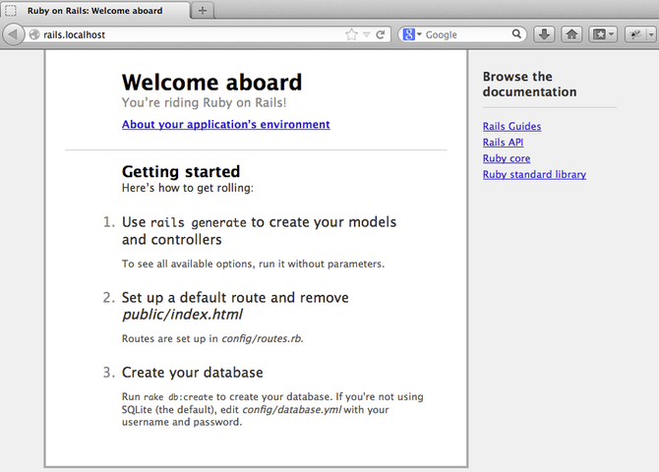The image size is (659, 472).
Task: Open the Downloads arrow button
Action: click(544, 34)
